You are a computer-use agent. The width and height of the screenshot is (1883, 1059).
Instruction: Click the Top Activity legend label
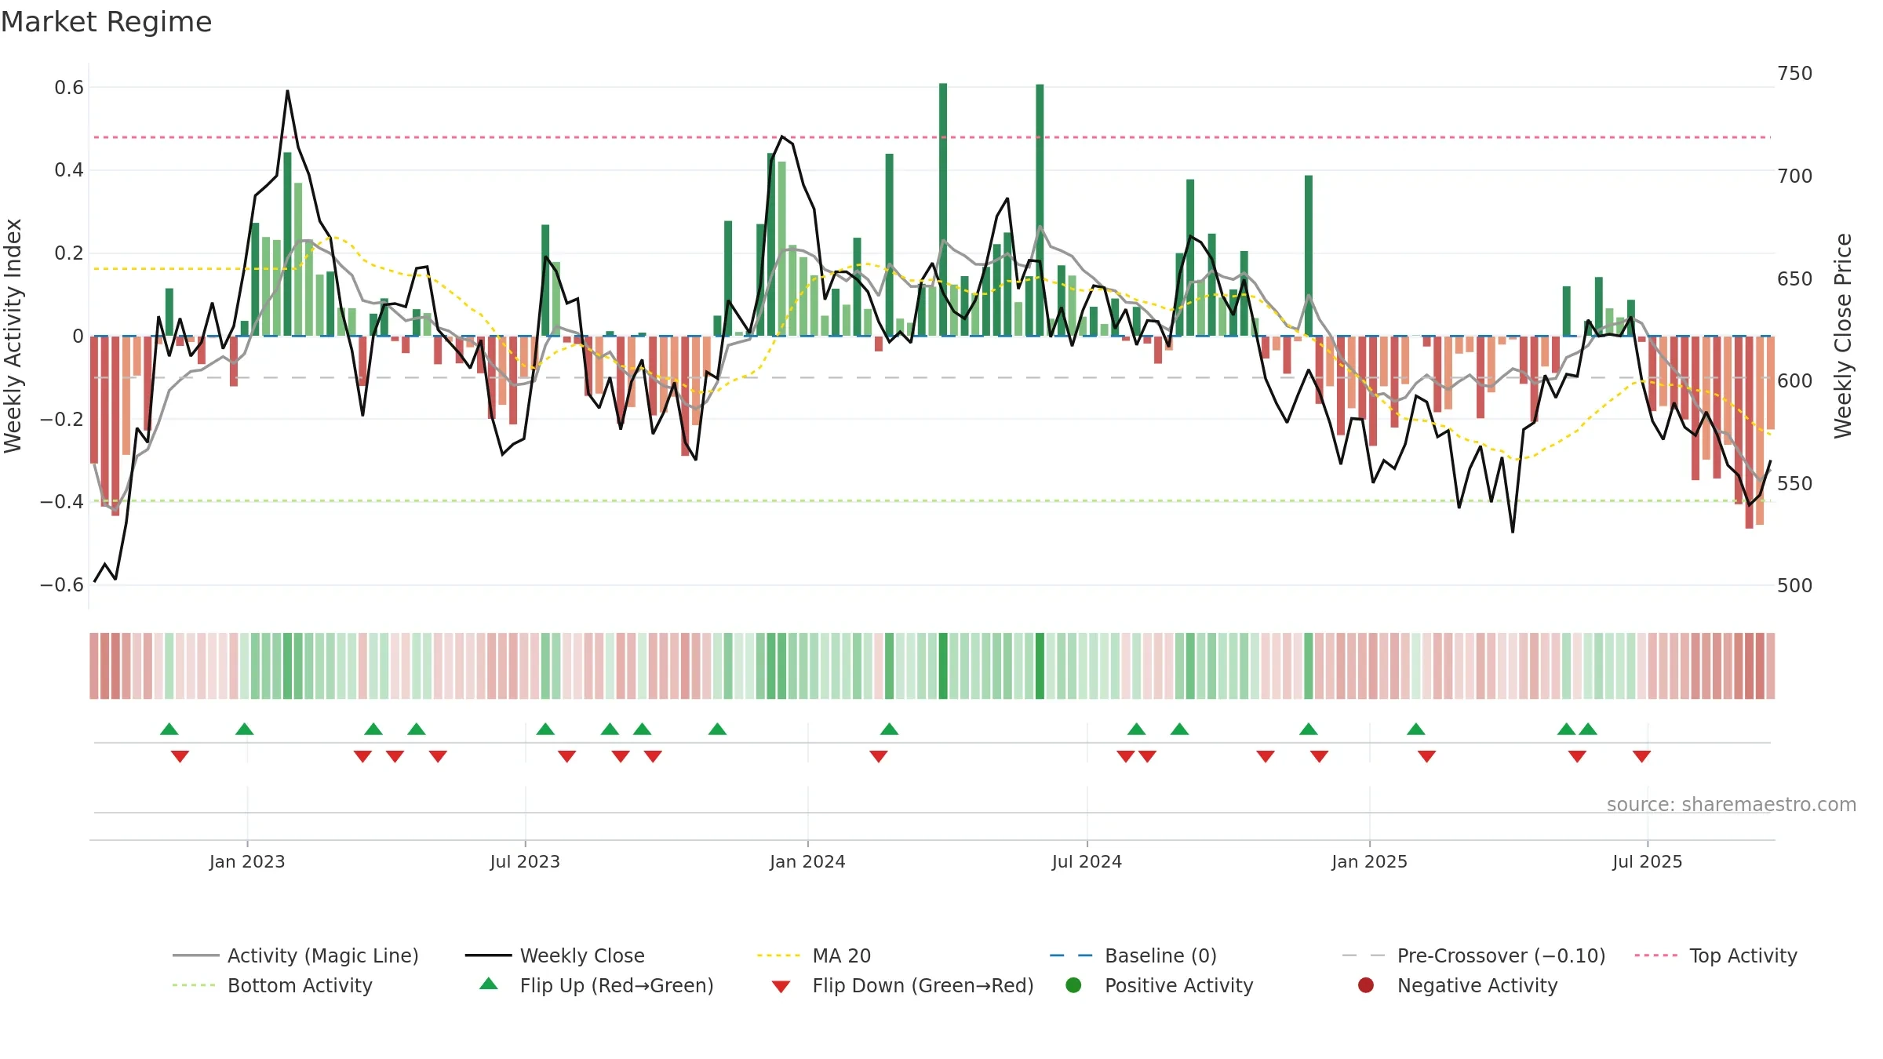point(1743,955)
